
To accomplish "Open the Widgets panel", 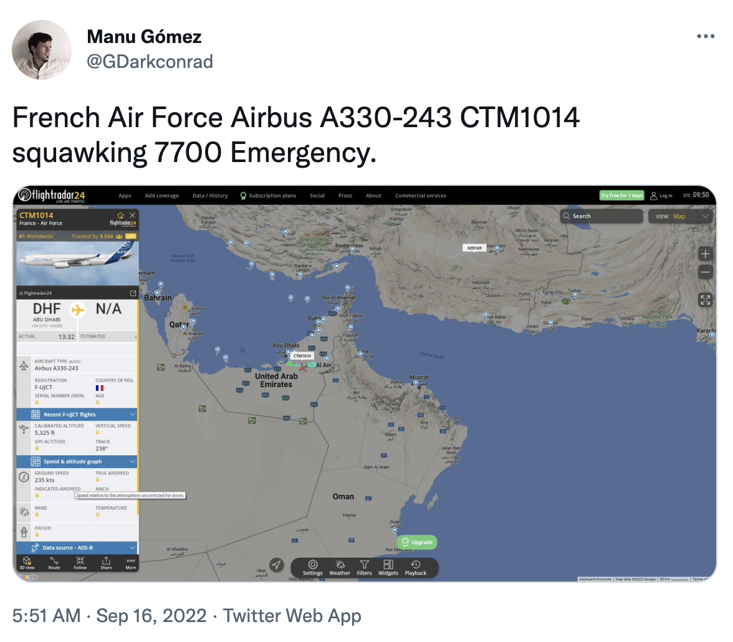I will 388,567.
